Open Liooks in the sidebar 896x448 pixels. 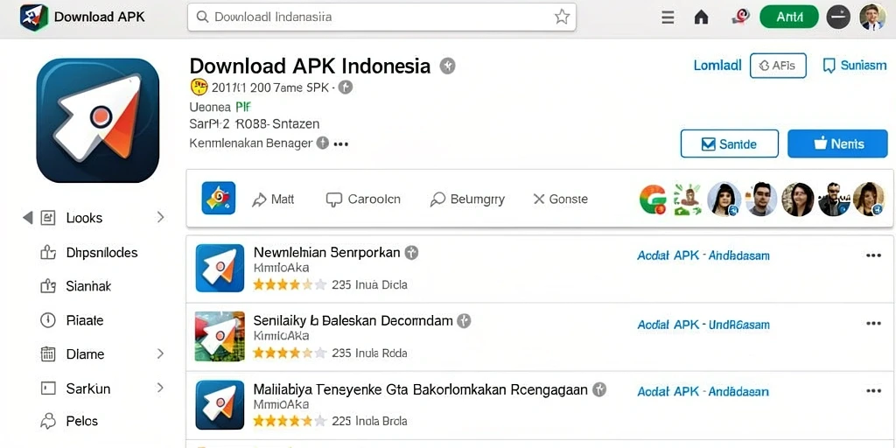[x=84, y=218]
